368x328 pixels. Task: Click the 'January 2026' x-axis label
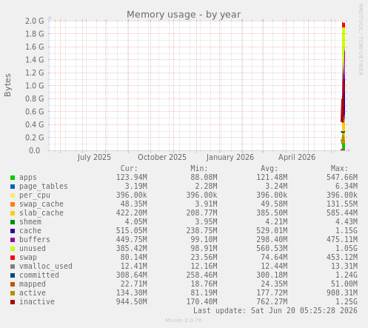(230, 158)
